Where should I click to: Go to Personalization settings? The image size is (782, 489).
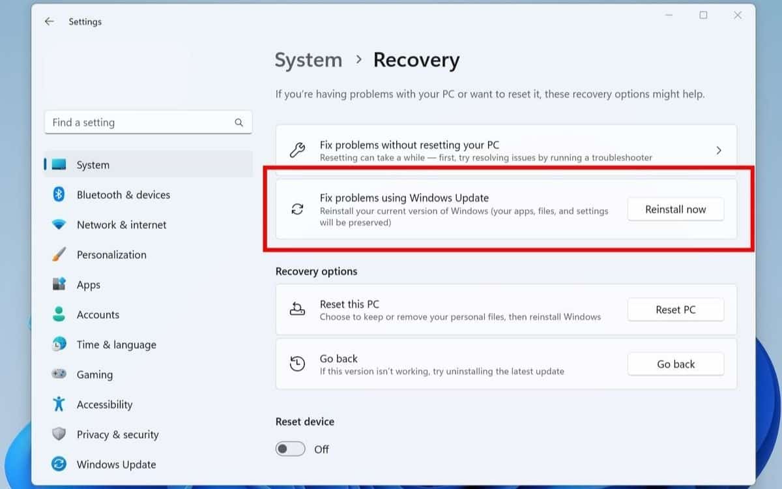coord(148,254)
